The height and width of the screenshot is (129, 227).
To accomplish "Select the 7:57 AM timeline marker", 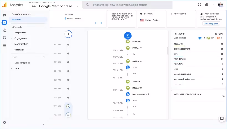I will click(68, 106).
